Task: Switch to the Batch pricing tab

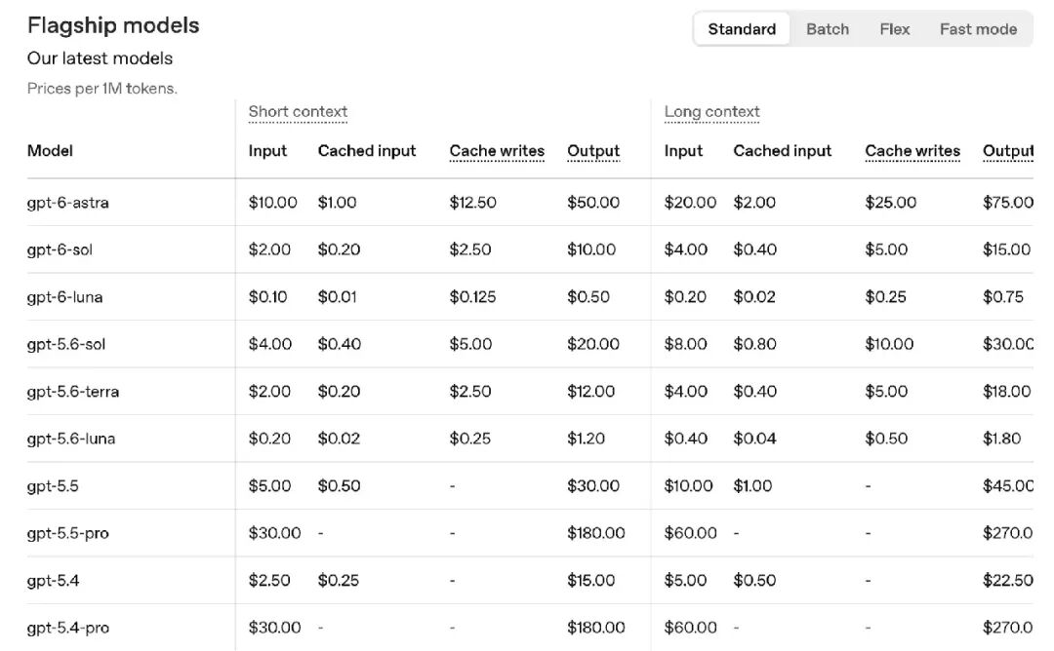Action: pos(828,29)
